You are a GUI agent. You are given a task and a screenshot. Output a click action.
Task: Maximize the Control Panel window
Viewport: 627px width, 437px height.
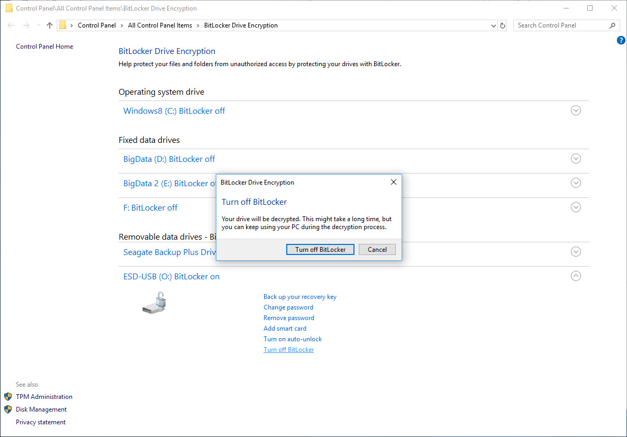590,8
